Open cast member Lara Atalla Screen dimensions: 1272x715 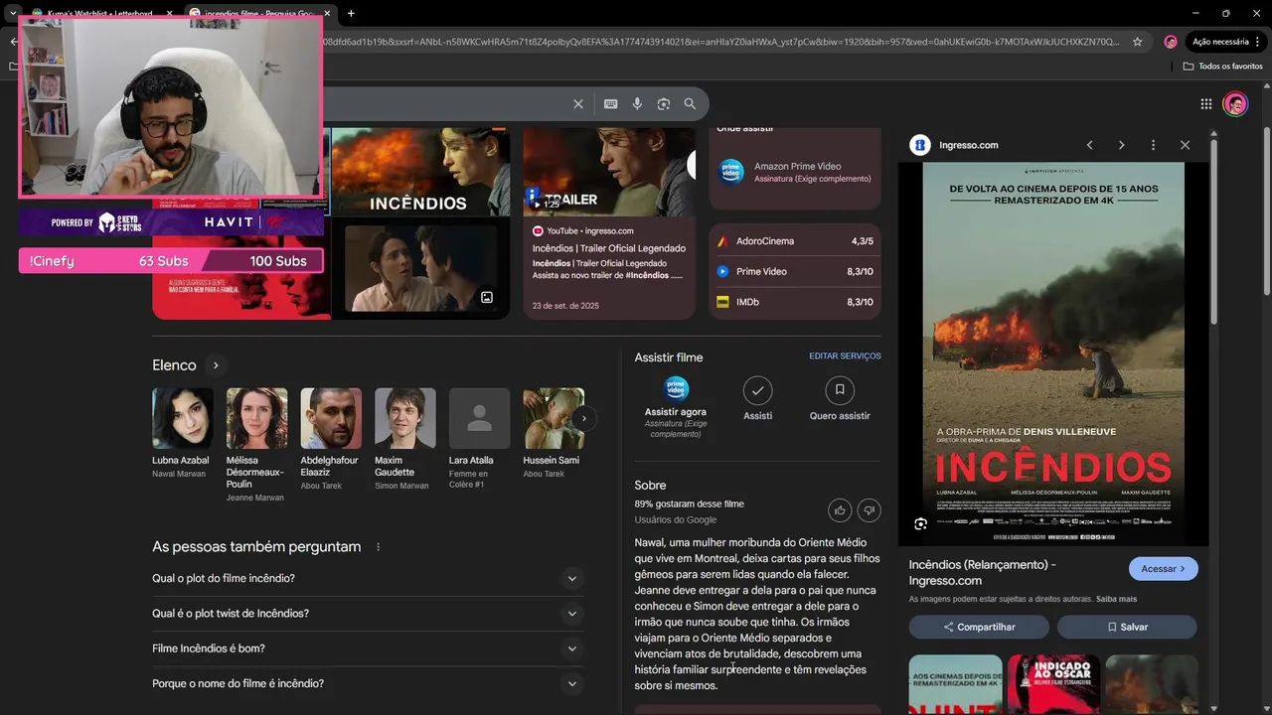479,439
